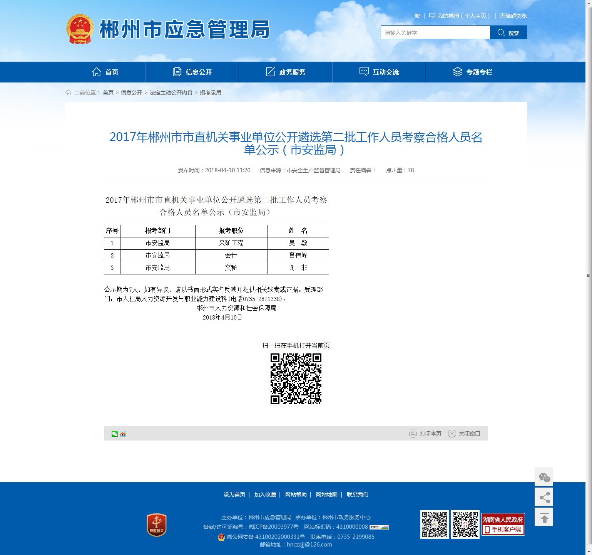Click the ICP record number 湘ICP备20003977号
The height and width of the screenshot is (555, 592).
pyautogui.click(x=274, y=527)
